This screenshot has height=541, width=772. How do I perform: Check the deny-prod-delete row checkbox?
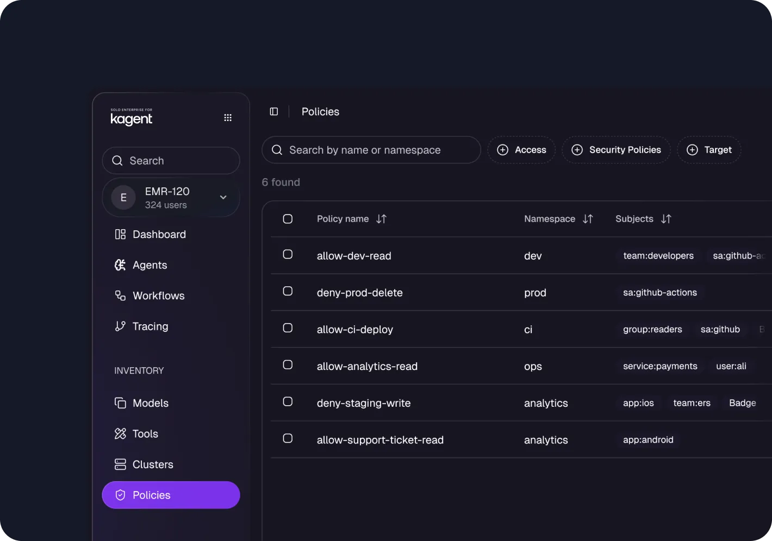[288, 291]
